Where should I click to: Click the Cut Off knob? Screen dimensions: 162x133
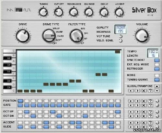tap(59, 12)
